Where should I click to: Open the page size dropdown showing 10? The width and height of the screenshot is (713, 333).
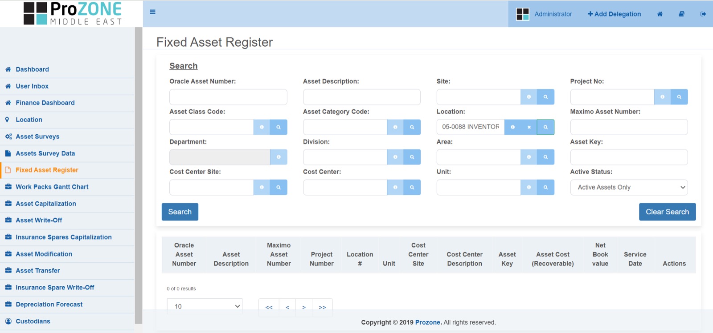(x=205, y=306)
